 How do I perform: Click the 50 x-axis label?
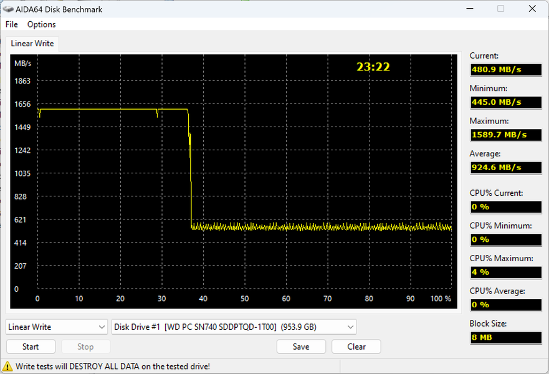tap(245, 299)
